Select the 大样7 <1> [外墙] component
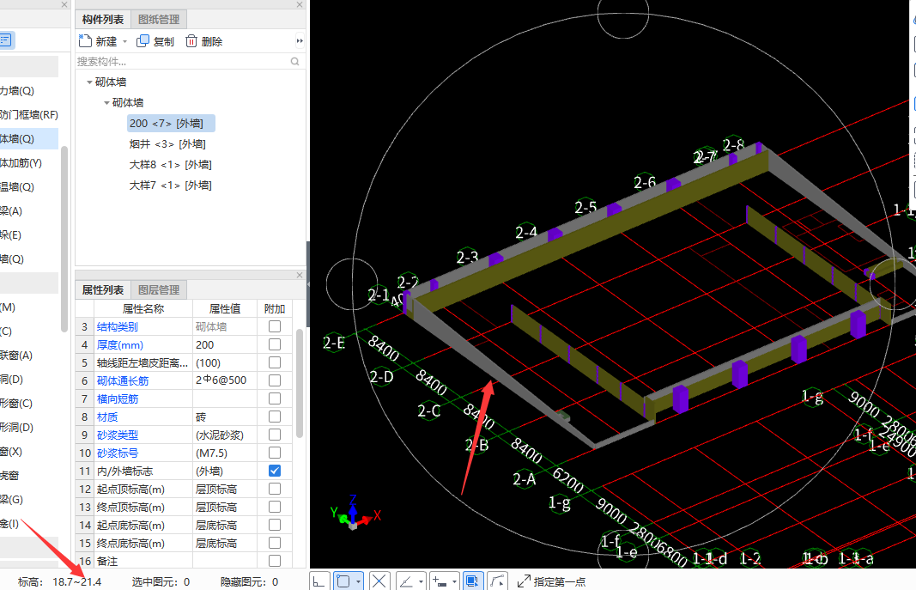916x590 pixels. (x=171, y=186)
